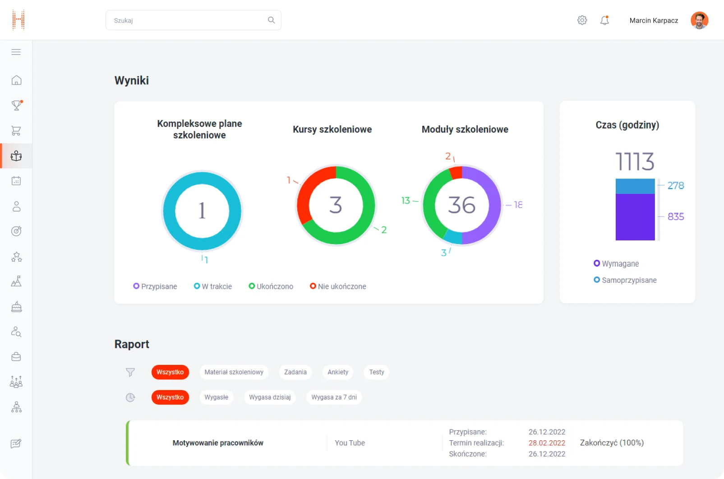Toggle the Przypisane legend item

[155, 286]
